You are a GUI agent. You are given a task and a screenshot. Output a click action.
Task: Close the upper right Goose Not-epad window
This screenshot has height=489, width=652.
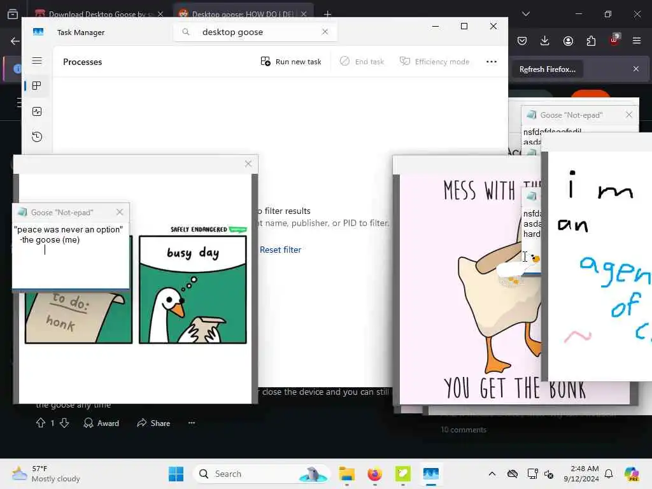click(628, 115)
